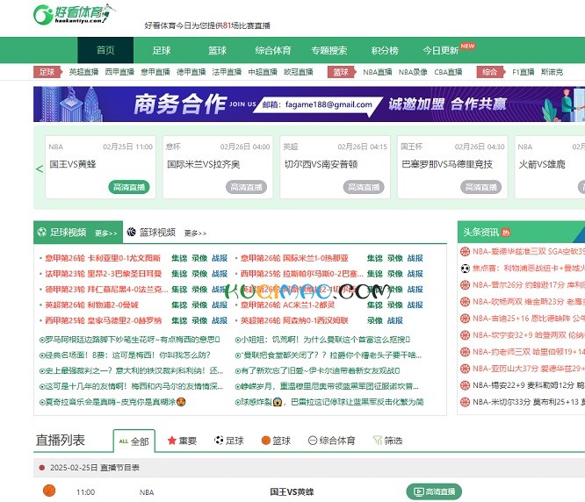Open 意甲第26轮 AC米兰1-2都灵 link
Viewport: 585px width, 502px height.
coord(287,305)
